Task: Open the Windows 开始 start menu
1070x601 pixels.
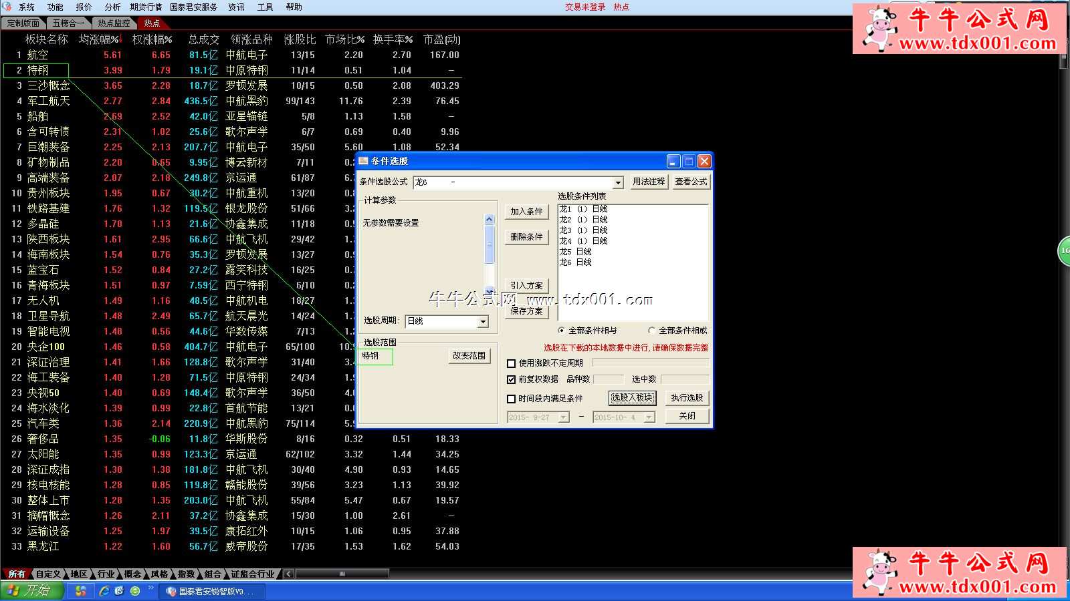Action: click(x=31, y=591)
